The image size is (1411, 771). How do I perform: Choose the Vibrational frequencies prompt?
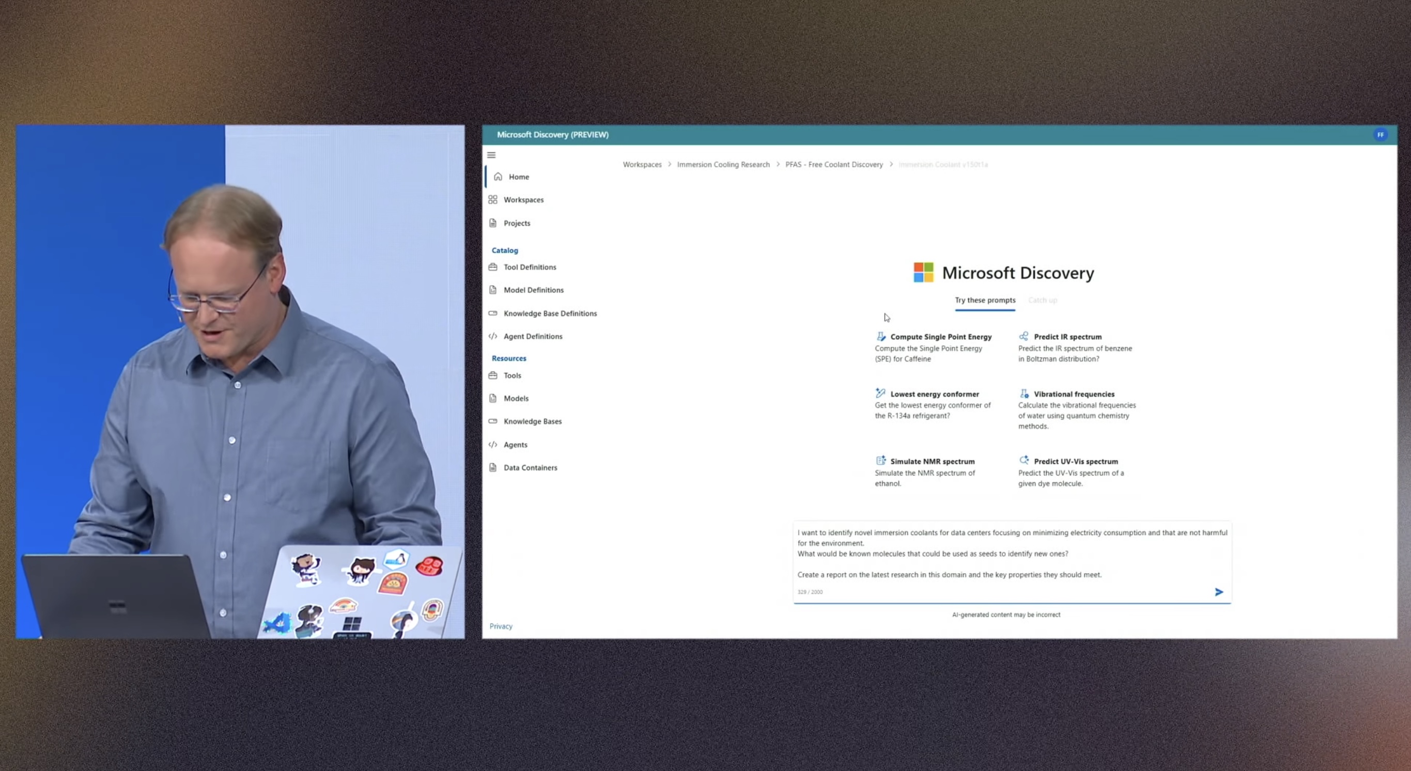tap(1077, 410)
